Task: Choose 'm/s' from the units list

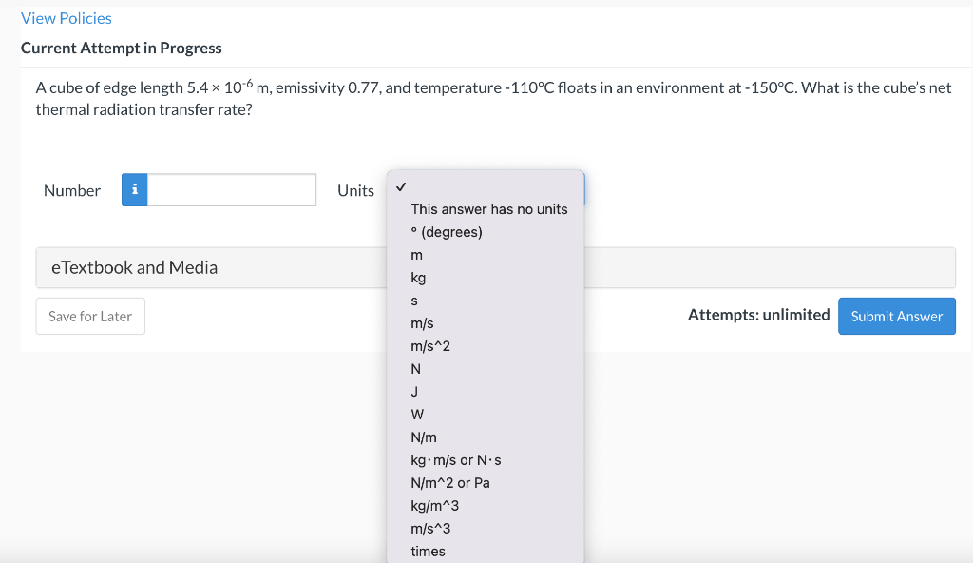Action: point(422,323)
